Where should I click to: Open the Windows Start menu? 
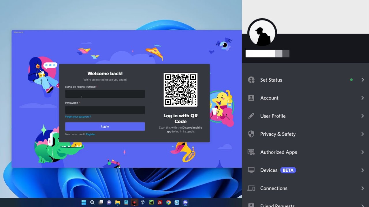pos(84,202)
